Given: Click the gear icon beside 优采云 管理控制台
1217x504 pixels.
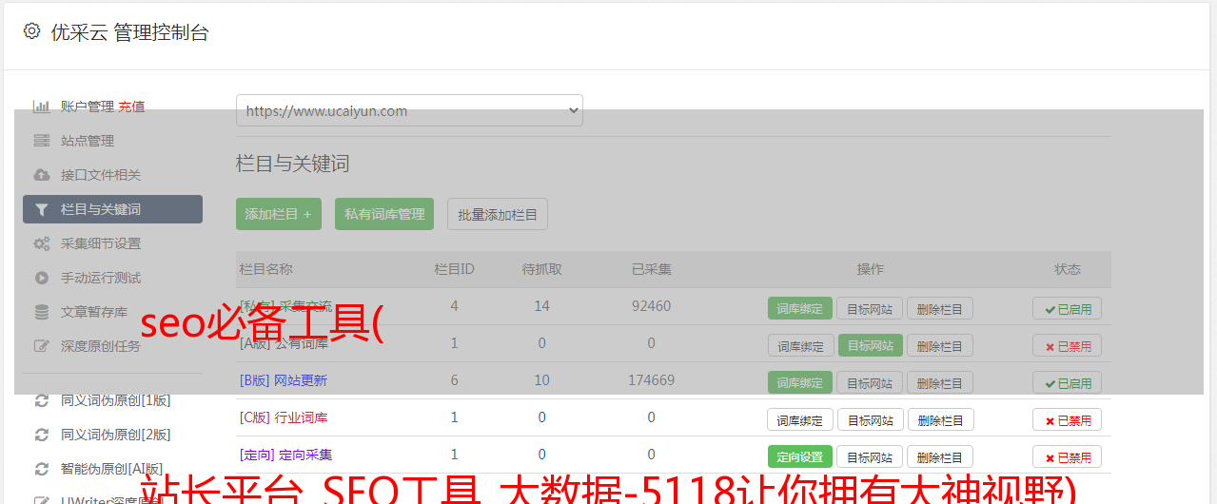Looking at the screenshot, I should click(31, 31).
